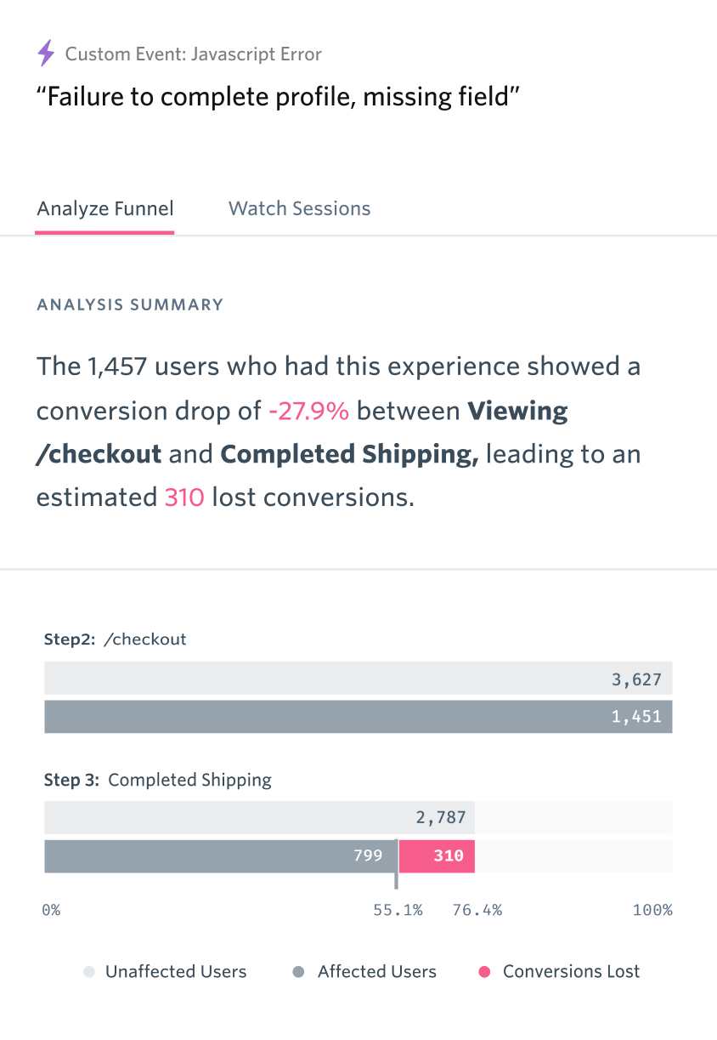Click the Custom Event: Javascript Error label

194,54
